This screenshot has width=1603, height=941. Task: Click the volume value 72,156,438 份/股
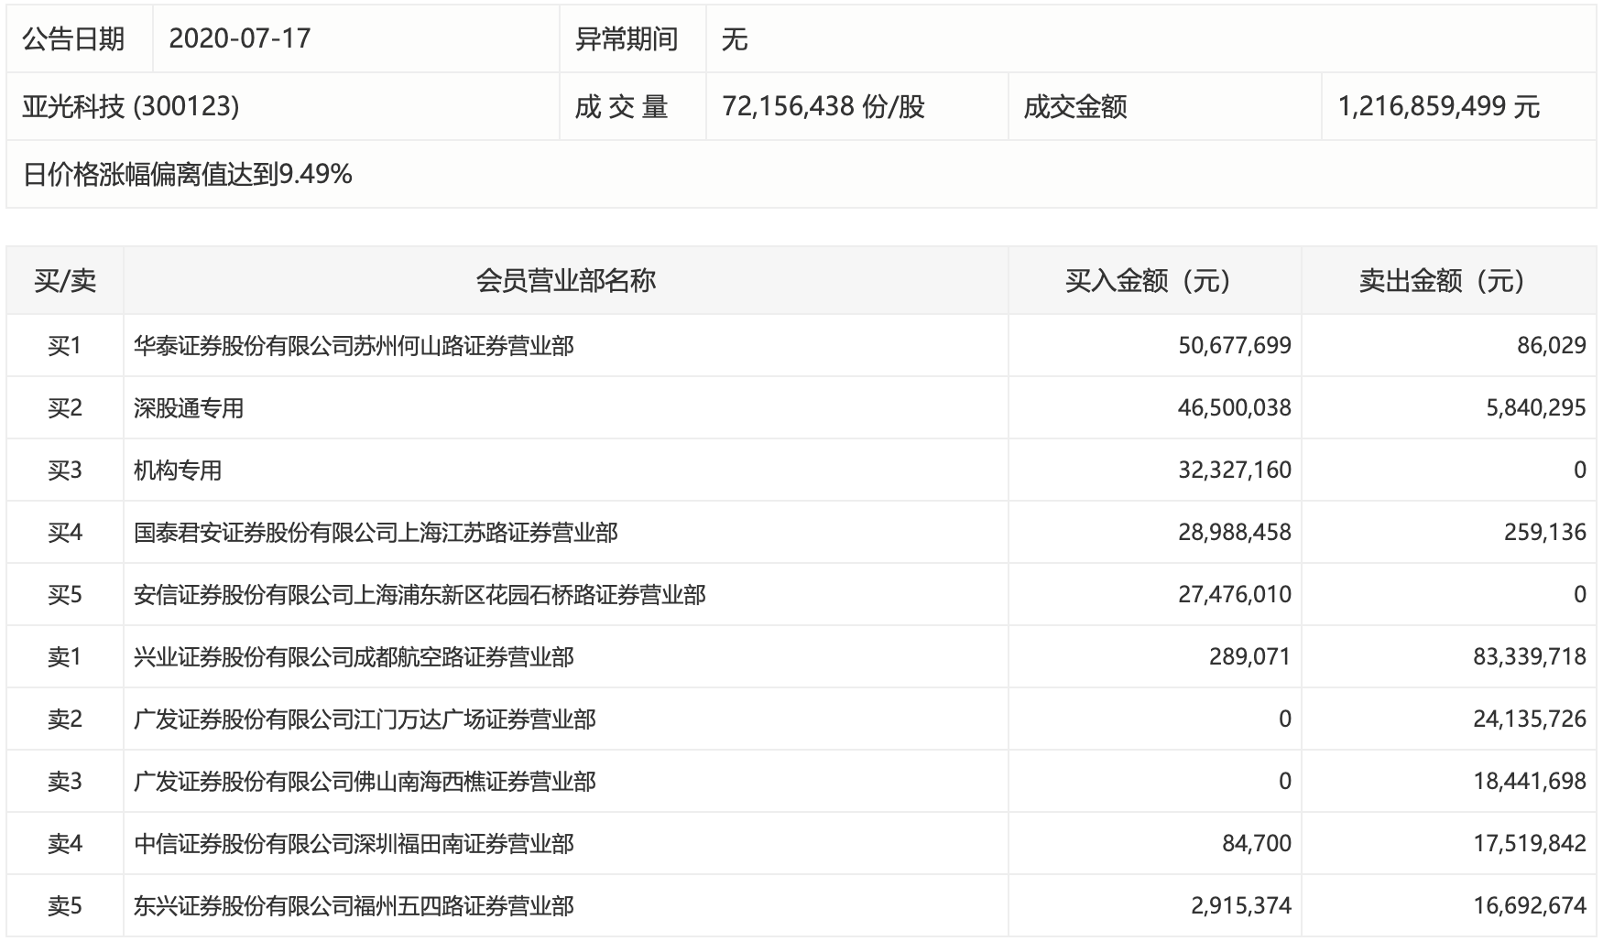coord(823,106)
